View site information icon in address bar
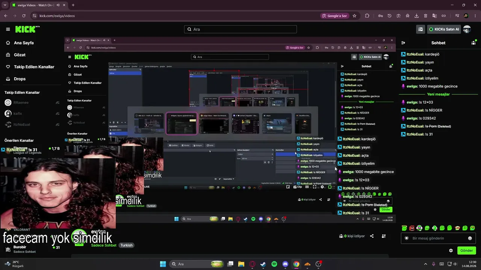The image size is (481, 270). click(x=35, y=16)
